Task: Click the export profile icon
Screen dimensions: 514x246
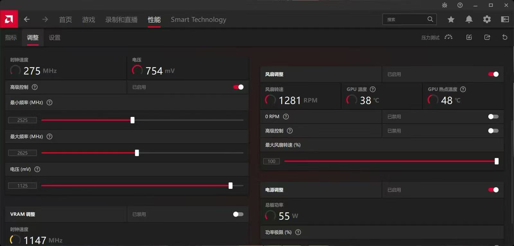Action: [487, 38]
